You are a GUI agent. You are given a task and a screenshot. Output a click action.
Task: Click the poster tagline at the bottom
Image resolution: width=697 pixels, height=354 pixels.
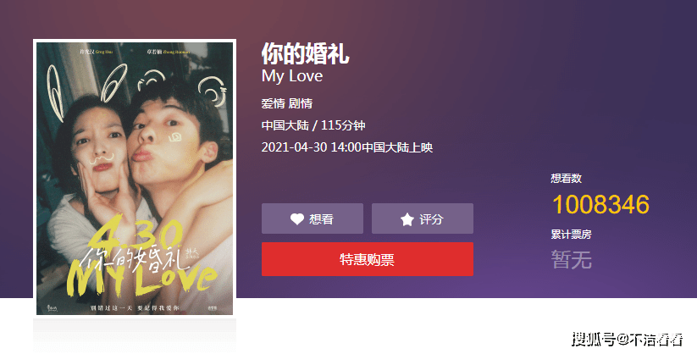(x=135, y=307)
